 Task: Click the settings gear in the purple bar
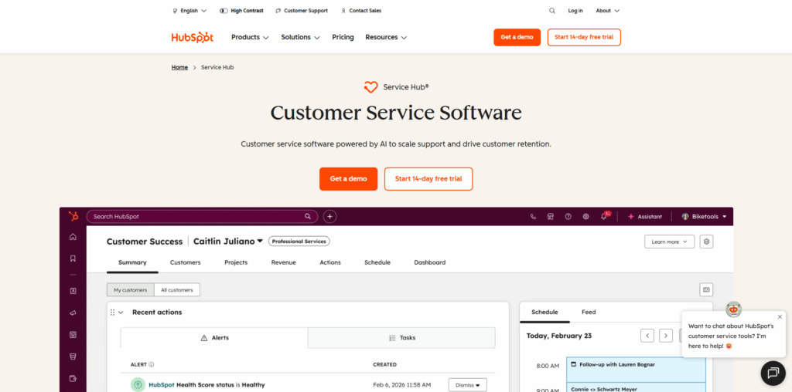[586, 217]
